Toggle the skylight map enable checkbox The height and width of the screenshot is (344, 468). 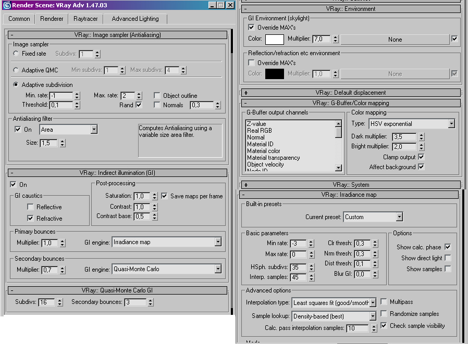pos(454,39)
